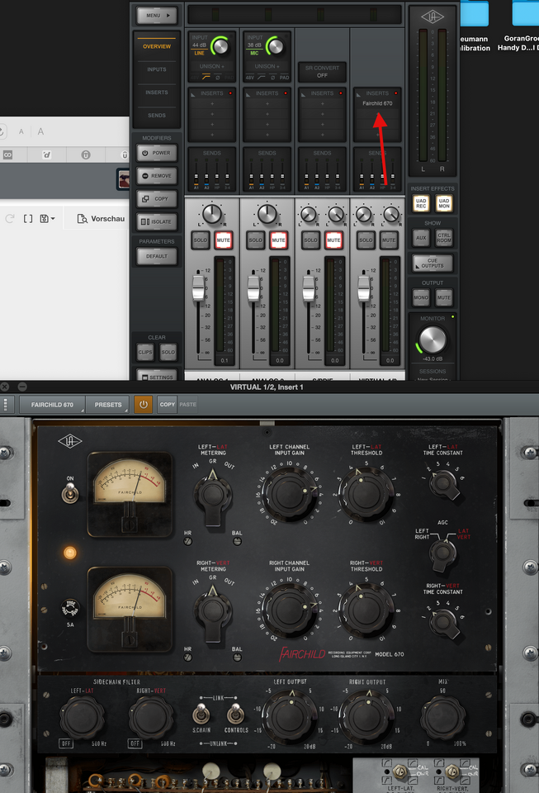Click the AGC mode selector knob

[442, 553]
